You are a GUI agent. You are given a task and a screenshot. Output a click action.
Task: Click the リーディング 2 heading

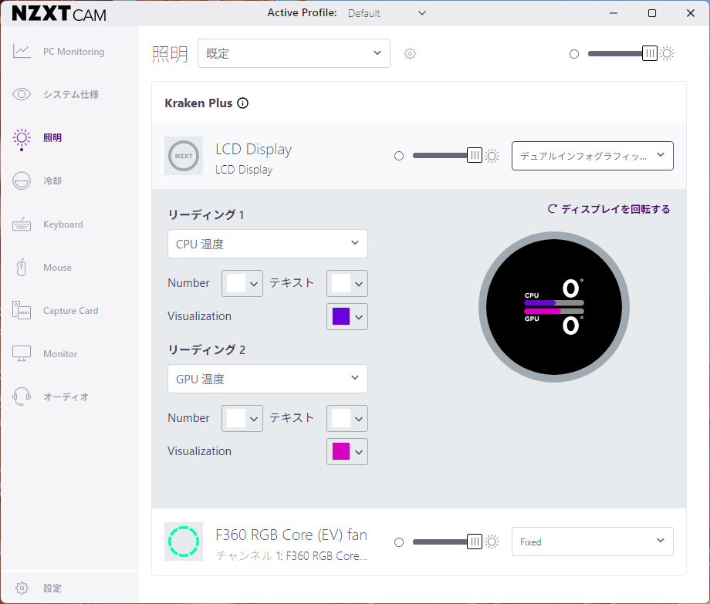[207, 349]
